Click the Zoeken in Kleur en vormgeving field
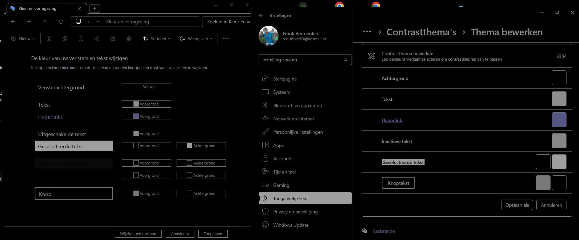 227,22
